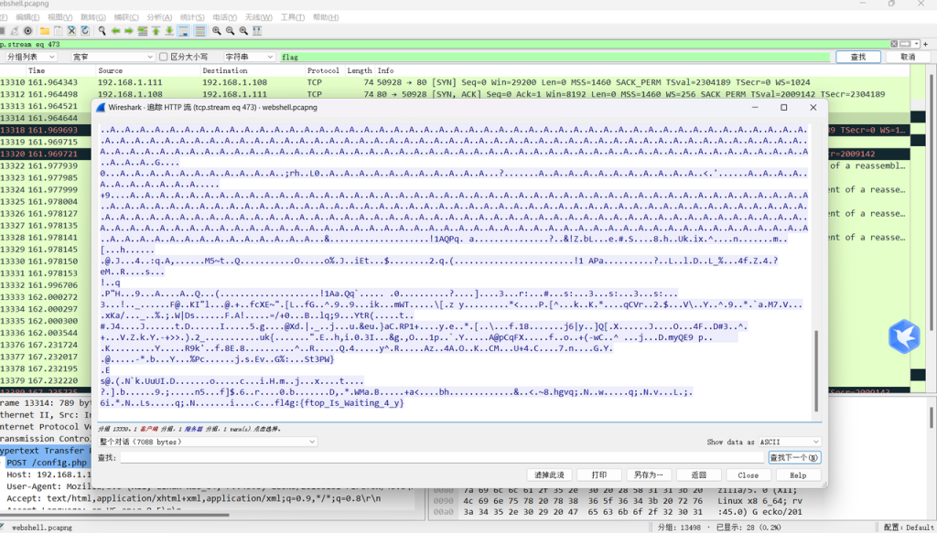Clear the display filter with X icon
This screenshot has width=937, height=533.
(x=893, y=43)
